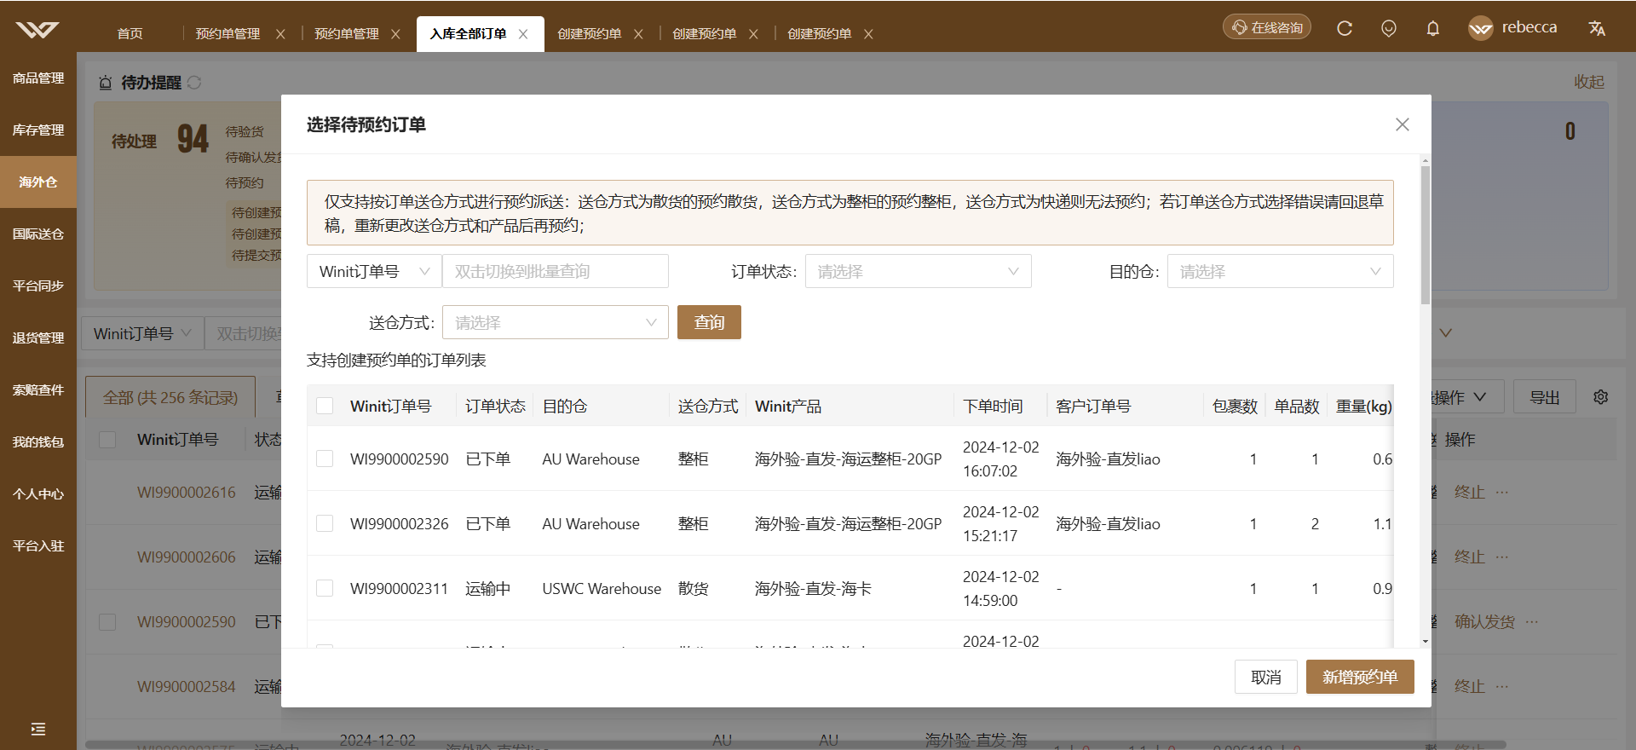Open the Winit订单号 dropdown in dialog

374,271
